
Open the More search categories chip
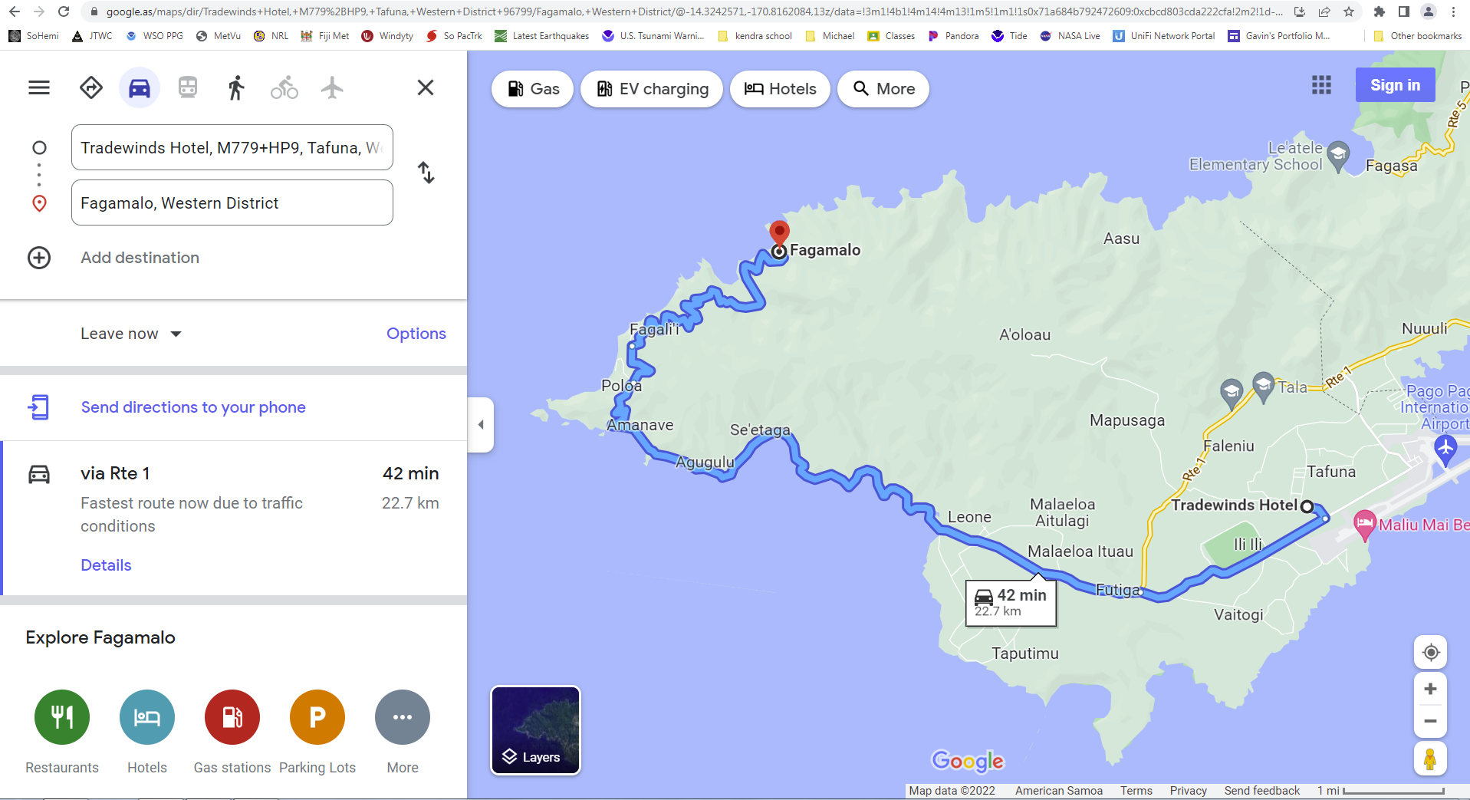coord(883,89)
